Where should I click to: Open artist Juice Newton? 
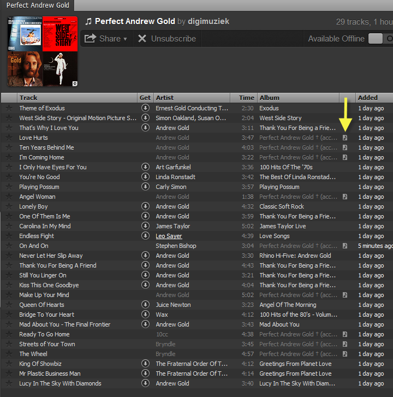174,305
